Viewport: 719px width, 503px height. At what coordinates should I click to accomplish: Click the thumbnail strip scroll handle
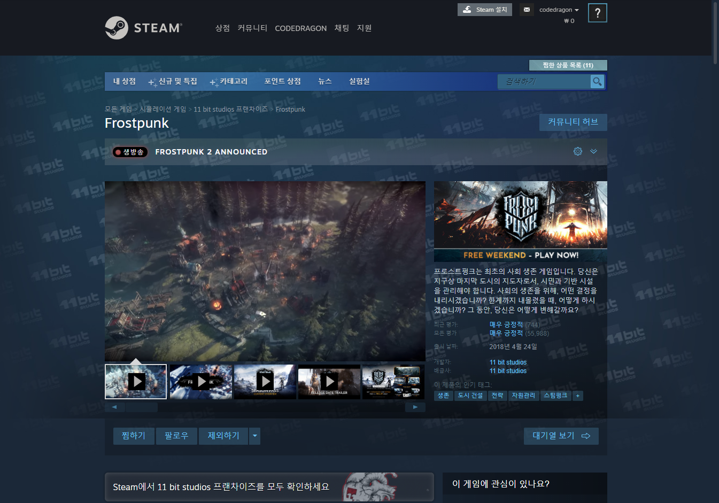click(141, 407)
